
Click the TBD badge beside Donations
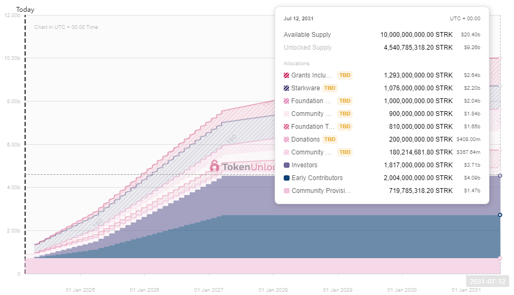coord(330,139)
